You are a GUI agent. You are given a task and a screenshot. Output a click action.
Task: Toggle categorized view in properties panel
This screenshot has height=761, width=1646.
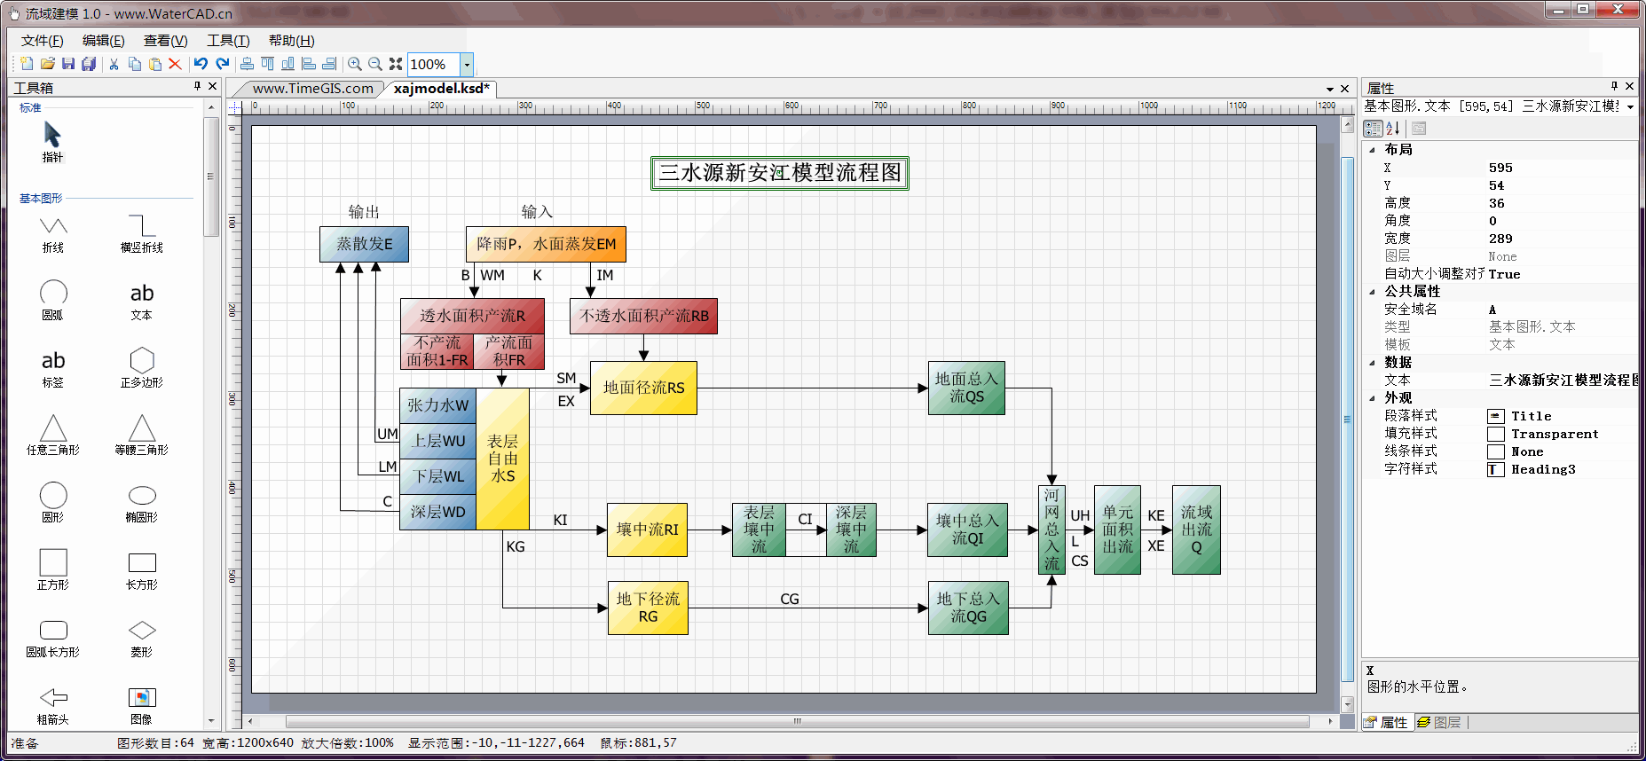tap(1374, 129)
